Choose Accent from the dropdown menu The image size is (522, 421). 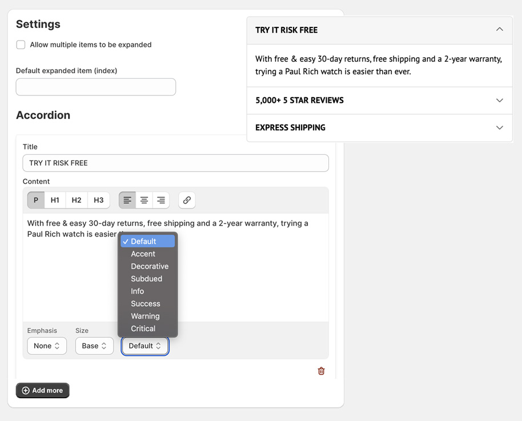click(x=143, y=254)
